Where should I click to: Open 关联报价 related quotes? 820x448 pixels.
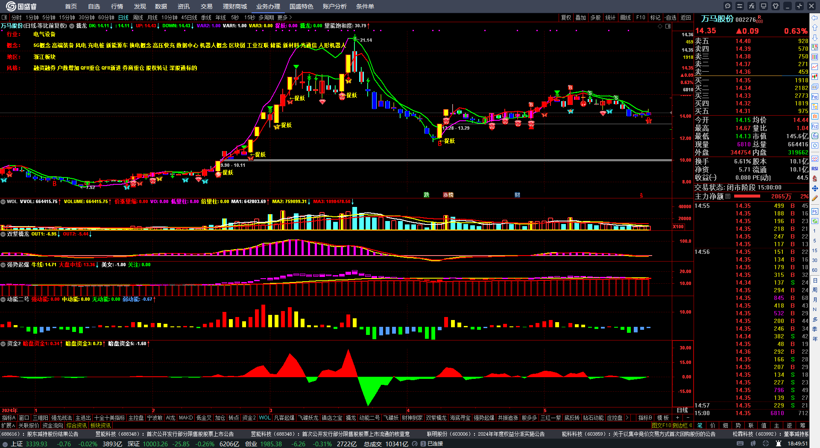(29, 425)
